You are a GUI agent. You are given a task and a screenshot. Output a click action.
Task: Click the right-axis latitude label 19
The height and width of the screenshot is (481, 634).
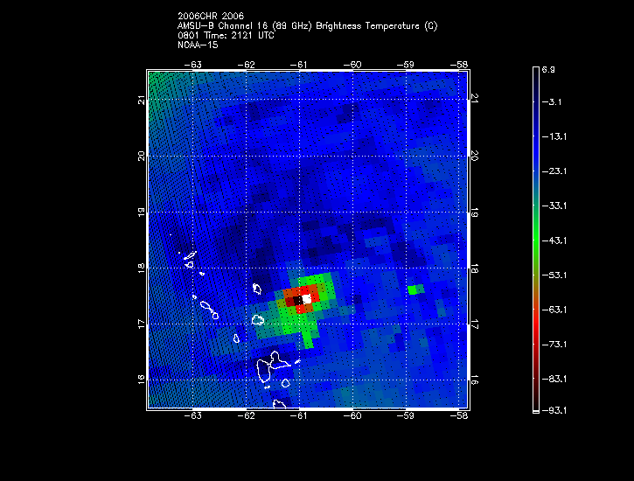[475, 213]
